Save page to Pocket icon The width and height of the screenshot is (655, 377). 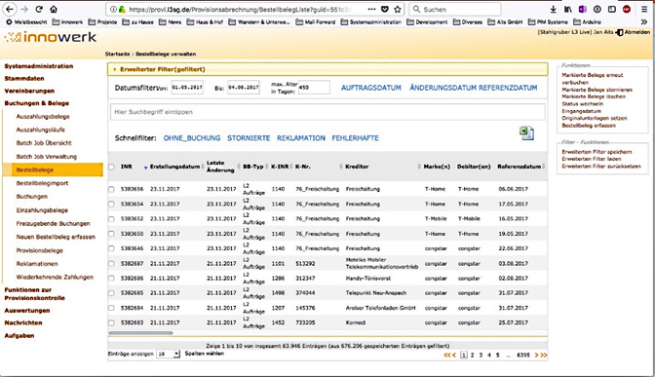click(385, 9)
